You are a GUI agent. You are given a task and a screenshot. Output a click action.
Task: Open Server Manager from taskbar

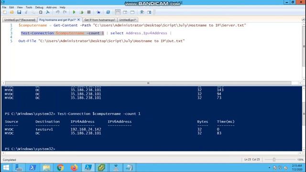point(19,168)
